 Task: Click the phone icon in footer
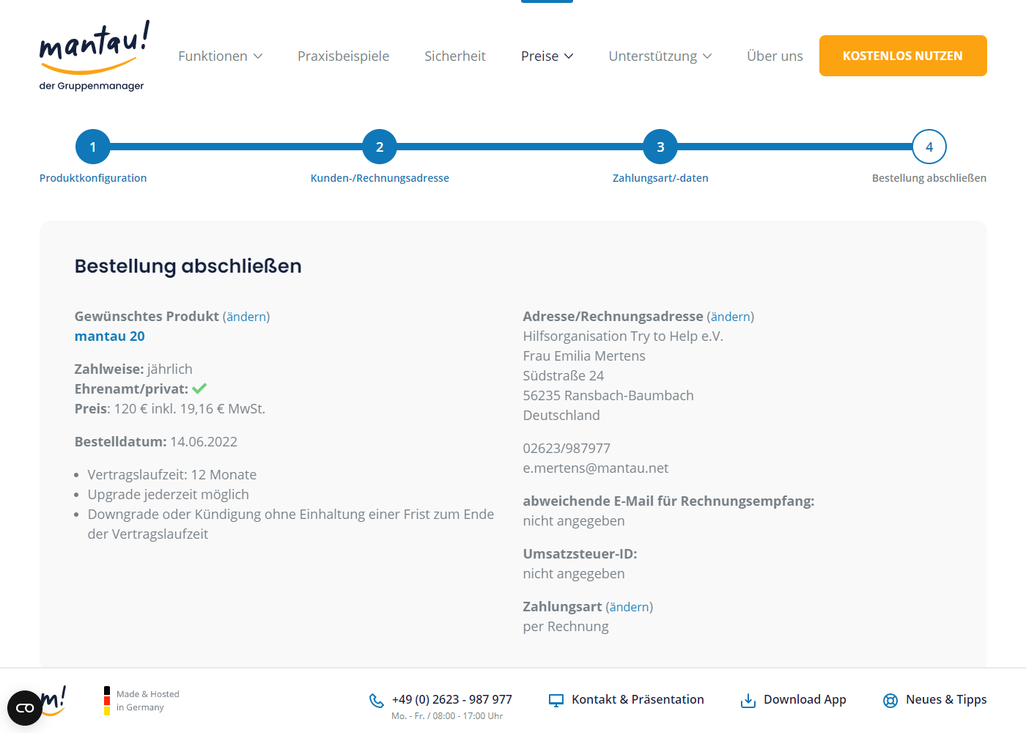377,701
